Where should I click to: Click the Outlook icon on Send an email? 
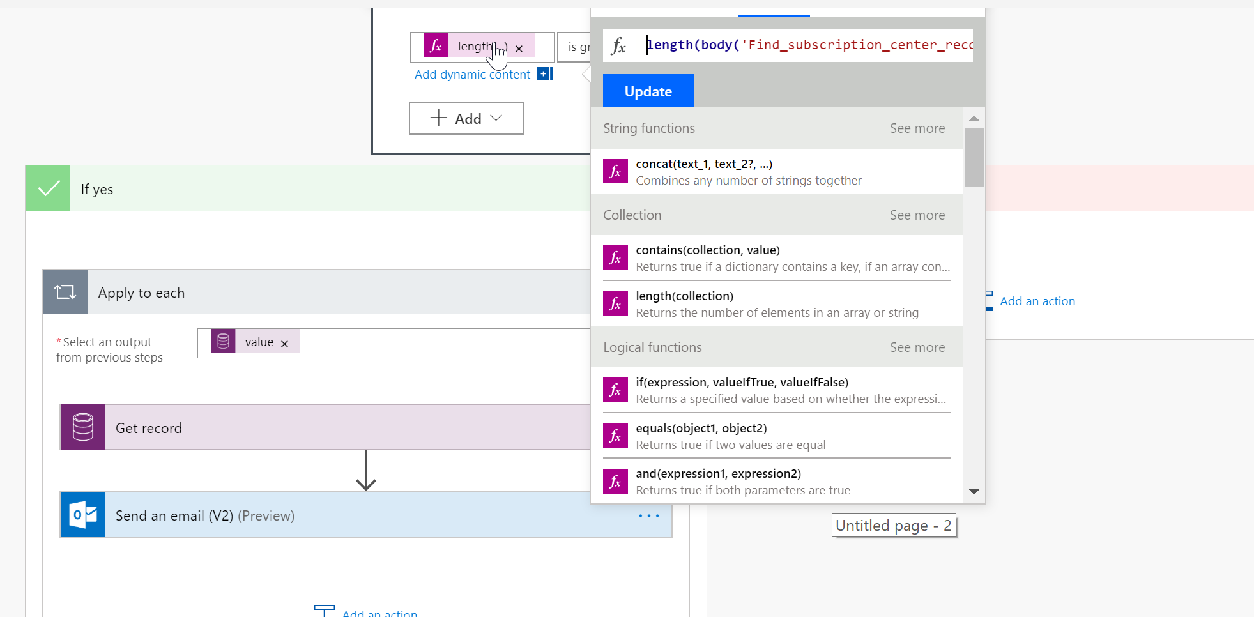click(82, 515)
